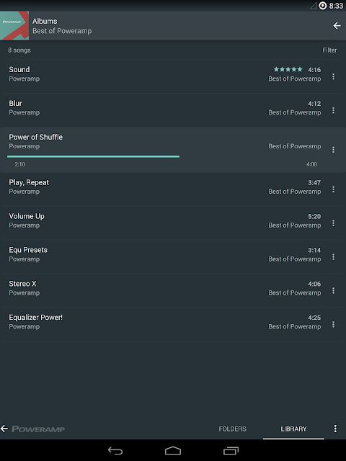Open bottom bar overflow menu
This screenshot has width=346, height=461.
pyautogui.click(x=335, y=429)
